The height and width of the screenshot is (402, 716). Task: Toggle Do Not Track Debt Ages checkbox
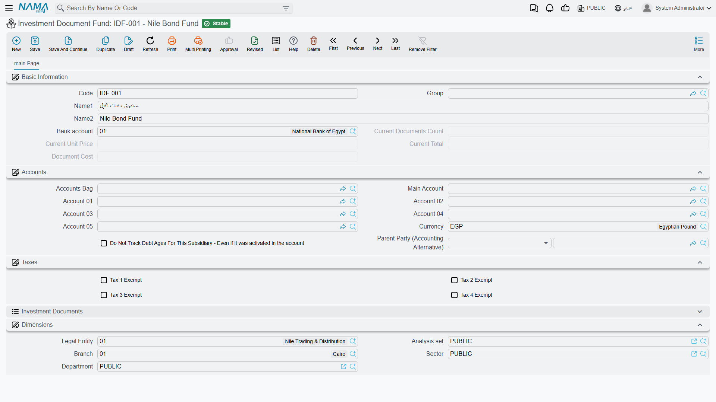(104, 243)
